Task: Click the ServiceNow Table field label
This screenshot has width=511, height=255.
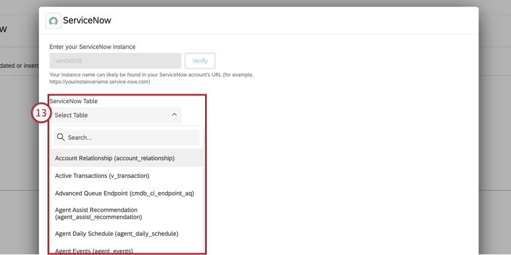Action: point(74,101)
